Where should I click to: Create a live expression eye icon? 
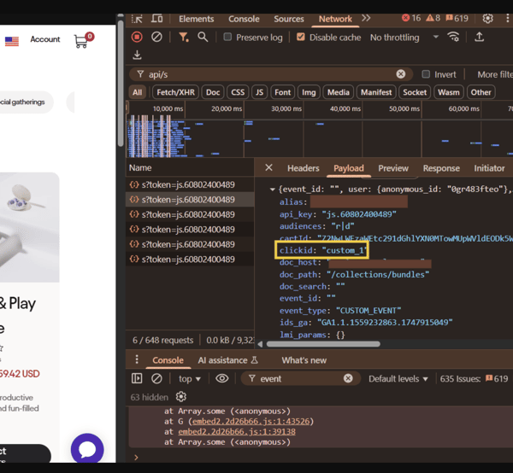tap(222, 378)
